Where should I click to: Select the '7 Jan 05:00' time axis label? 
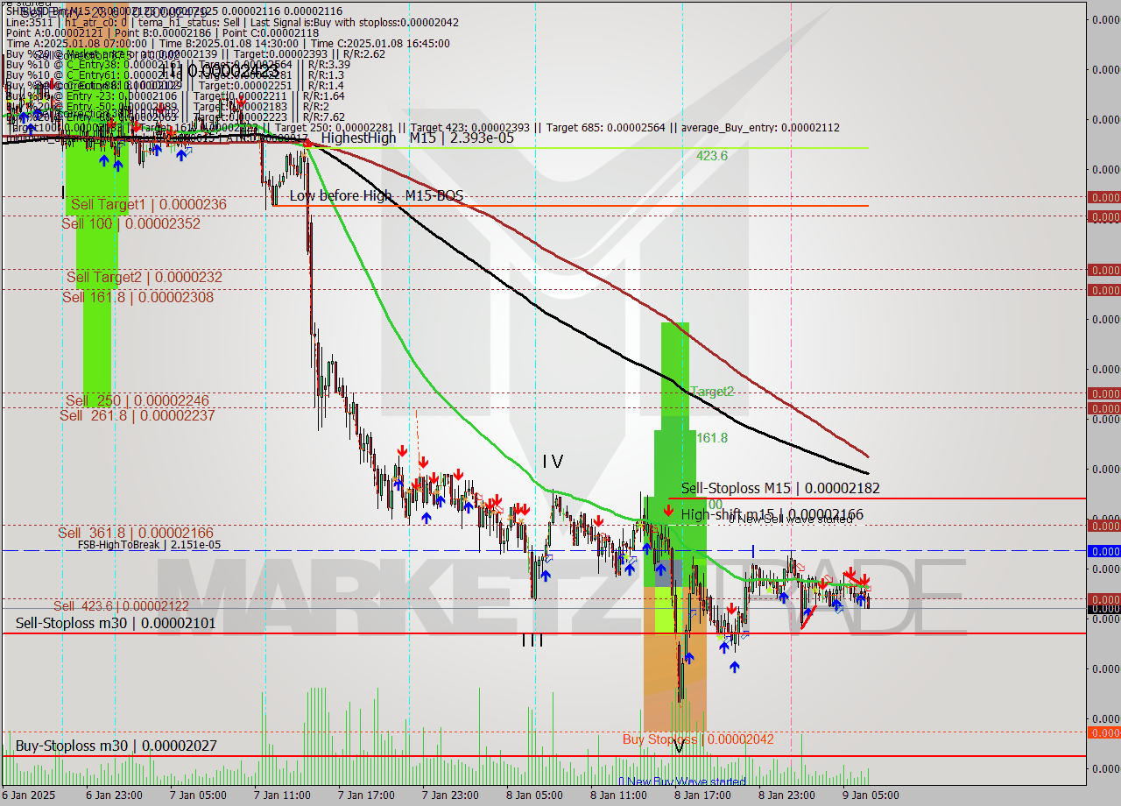tap(199, 795)
